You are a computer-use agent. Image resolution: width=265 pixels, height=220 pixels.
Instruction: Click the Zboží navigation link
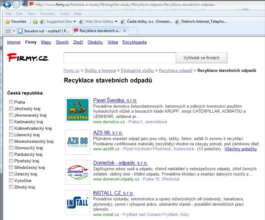tap(78, 42)
